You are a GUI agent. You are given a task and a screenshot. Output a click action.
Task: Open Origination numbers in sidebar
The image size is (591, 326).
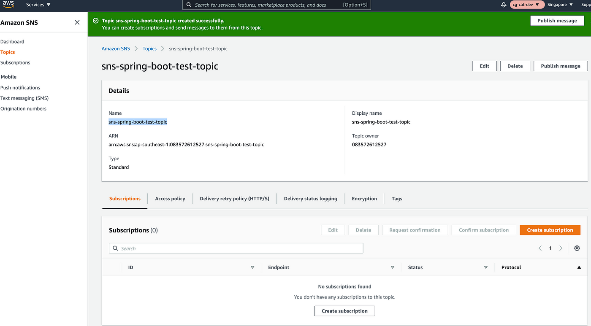pyautogui.click(x=23, y=109)
